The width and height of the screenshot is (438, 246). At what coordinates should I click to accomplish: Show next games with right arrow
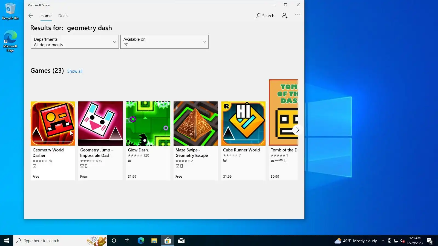[x=298, y=130]
